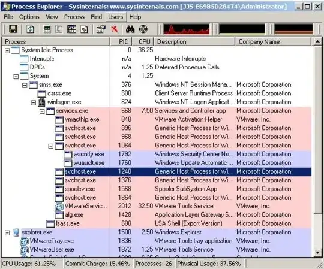Collapse the svchost.exe PID 1064 node
The height and width of the screenshot is (269, 324).
pos(50,146)
